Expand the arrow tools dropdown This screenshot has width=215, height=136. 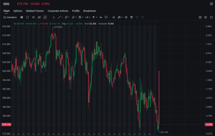pos(97,17)
